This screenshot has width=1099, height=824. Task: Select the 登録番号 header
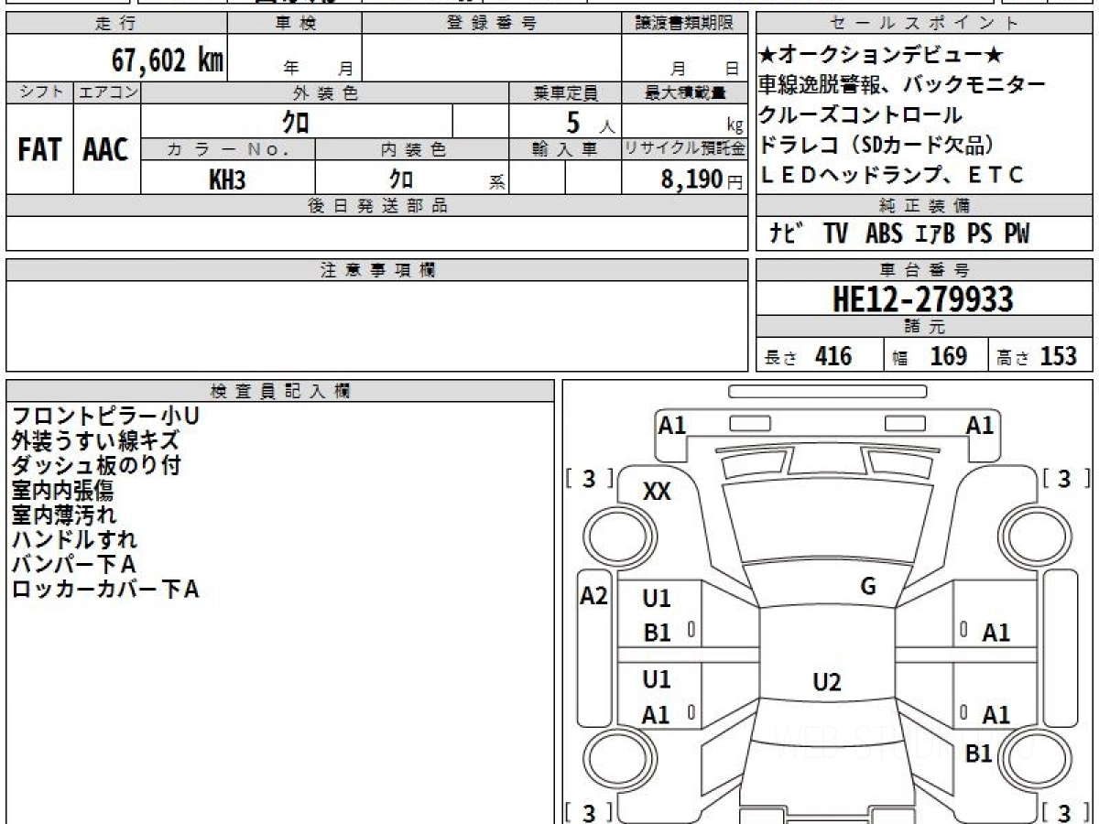point(492,24)
